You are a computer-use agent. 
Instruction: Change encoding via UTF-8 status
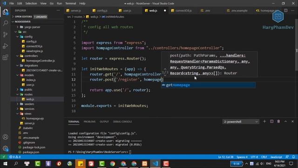pyautogui.click(x=254, y=157)
